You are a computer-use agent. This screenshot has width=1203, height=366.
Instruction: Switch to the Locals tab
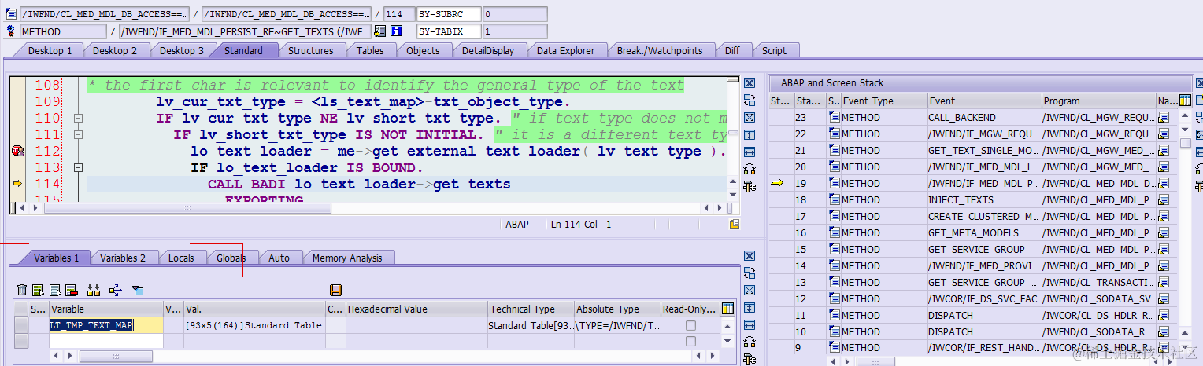pos(181,258)
